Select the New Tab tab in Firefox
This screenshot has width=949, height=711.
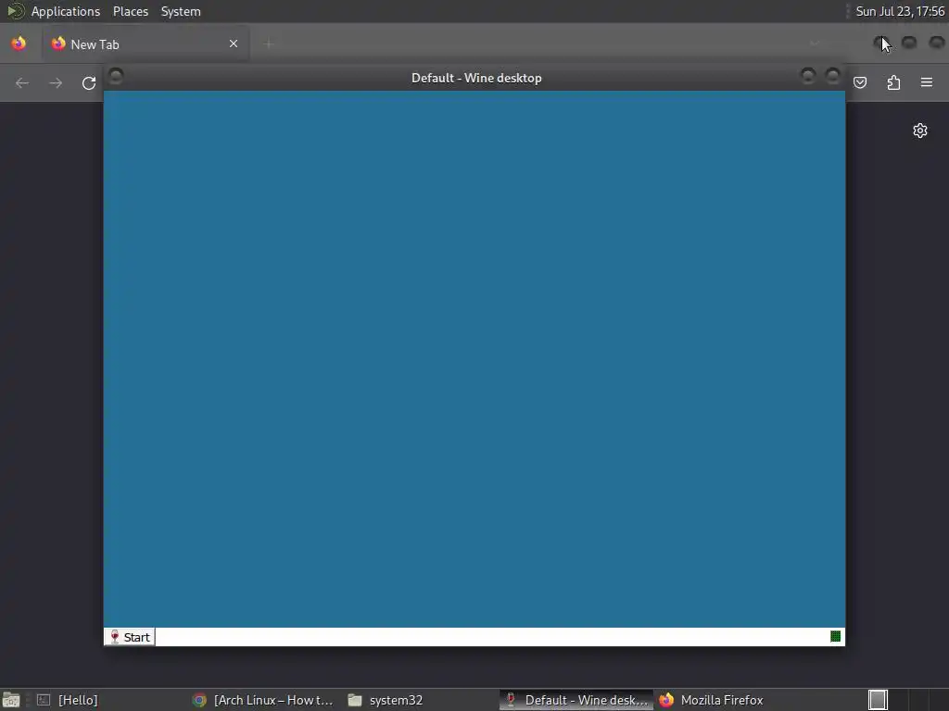[x=146, y=44]
